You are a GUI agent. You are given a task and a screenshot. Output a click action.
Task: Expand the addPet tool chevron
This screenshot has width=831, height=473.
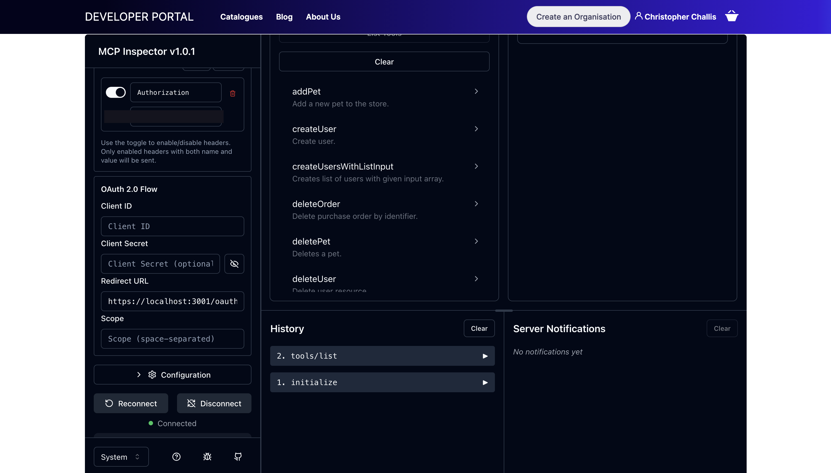[476, 91]
